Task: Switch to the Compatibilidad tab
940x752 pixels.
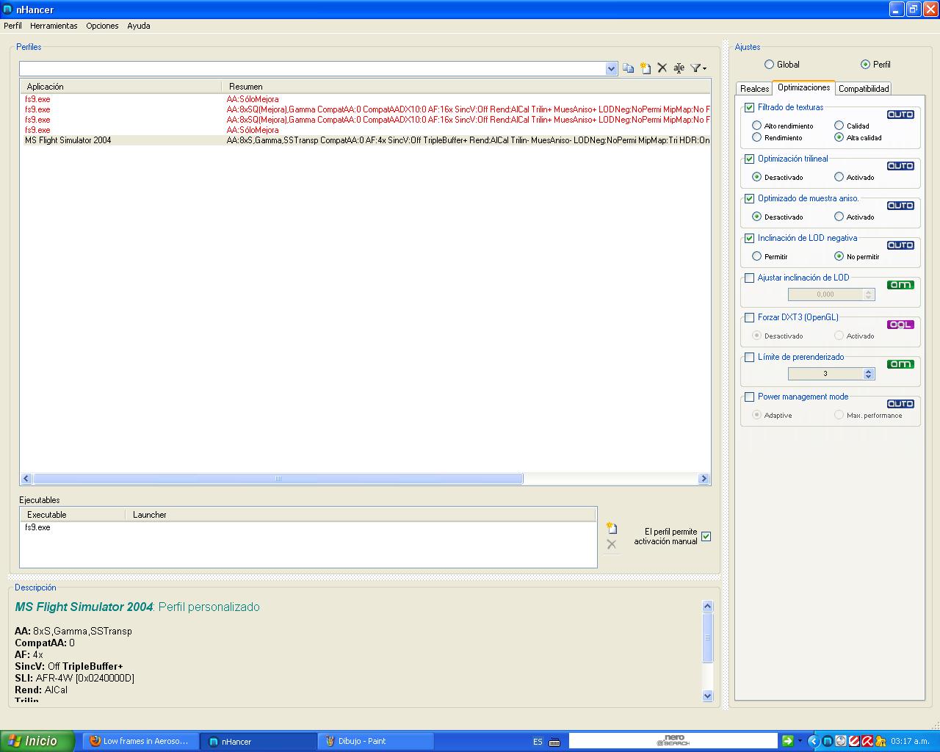Action: coord(864,89)
